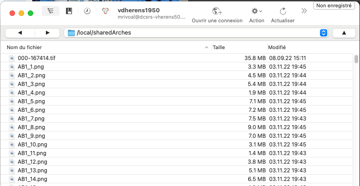Select the file 000-167414.tif

pyautogui.click(x=36, y=58)
